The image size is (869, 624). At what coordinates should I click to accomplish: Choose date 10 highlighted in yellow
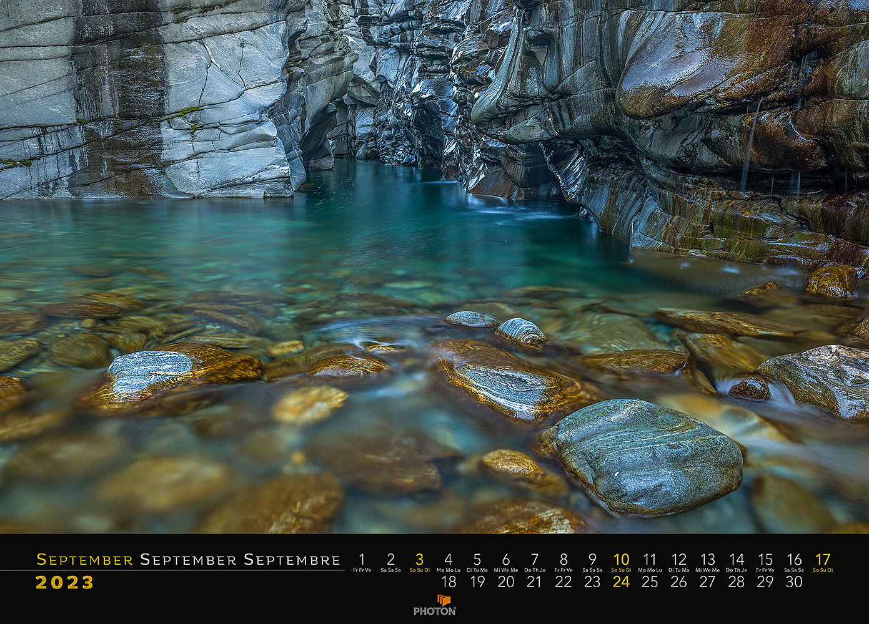click(x=621, y=560)
